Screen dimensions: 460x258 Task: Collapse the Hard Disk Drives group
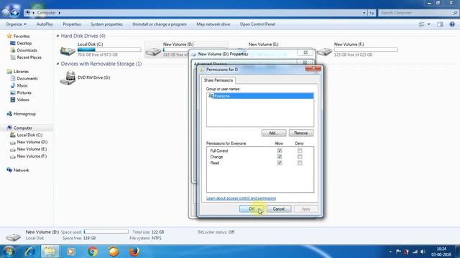click(57, 36)
